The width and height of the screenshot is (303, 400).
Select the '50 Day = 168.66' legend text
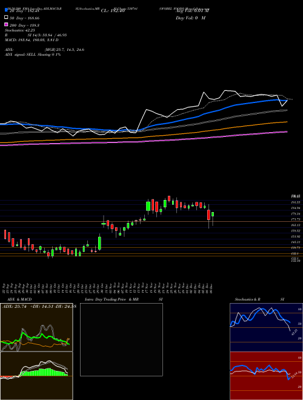point(24,18)
